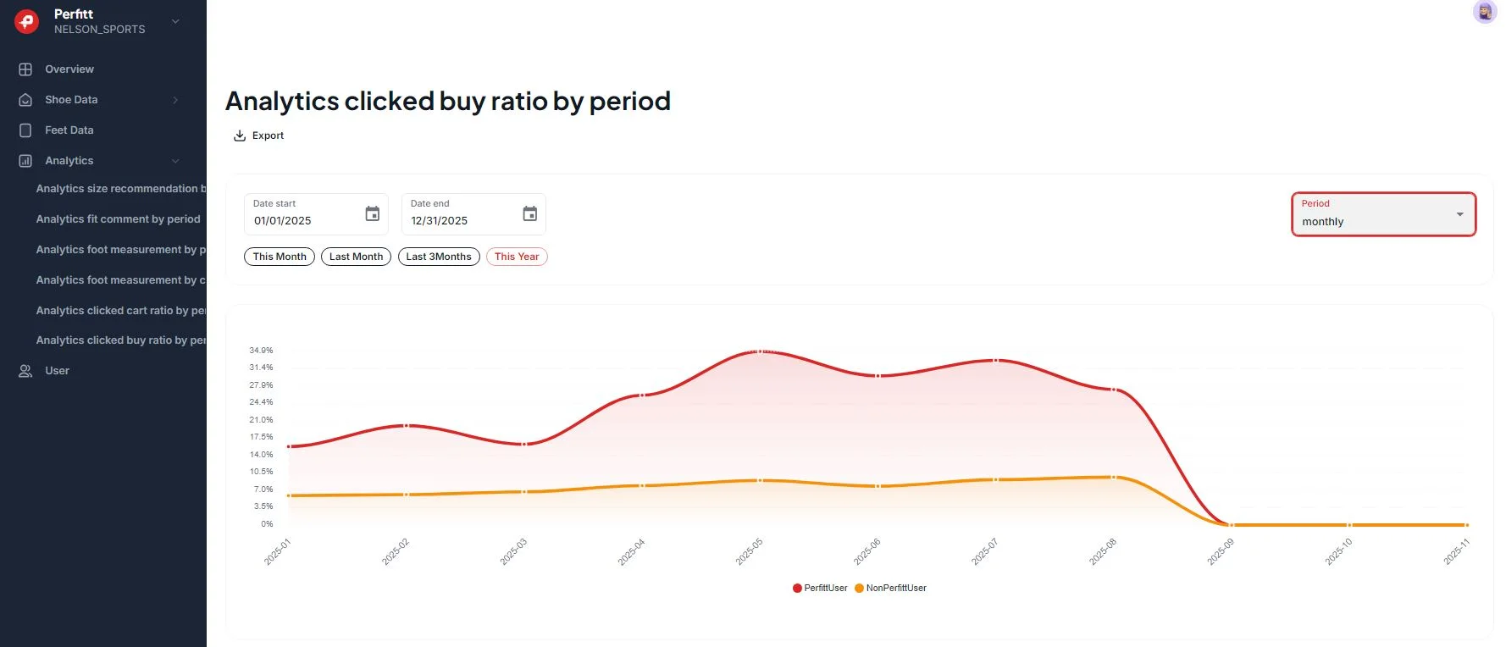Screen dimensions: 1506x647
Task: Open the Date start calendar icon
Action: pos(372,214)
